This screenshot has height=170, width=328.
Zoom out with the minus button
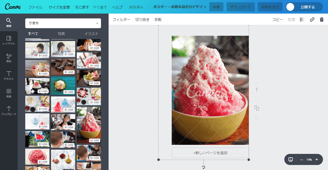coord(302,160)
